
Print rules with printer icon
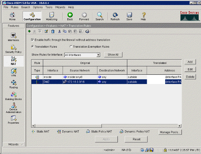click(x=87, y=31)
